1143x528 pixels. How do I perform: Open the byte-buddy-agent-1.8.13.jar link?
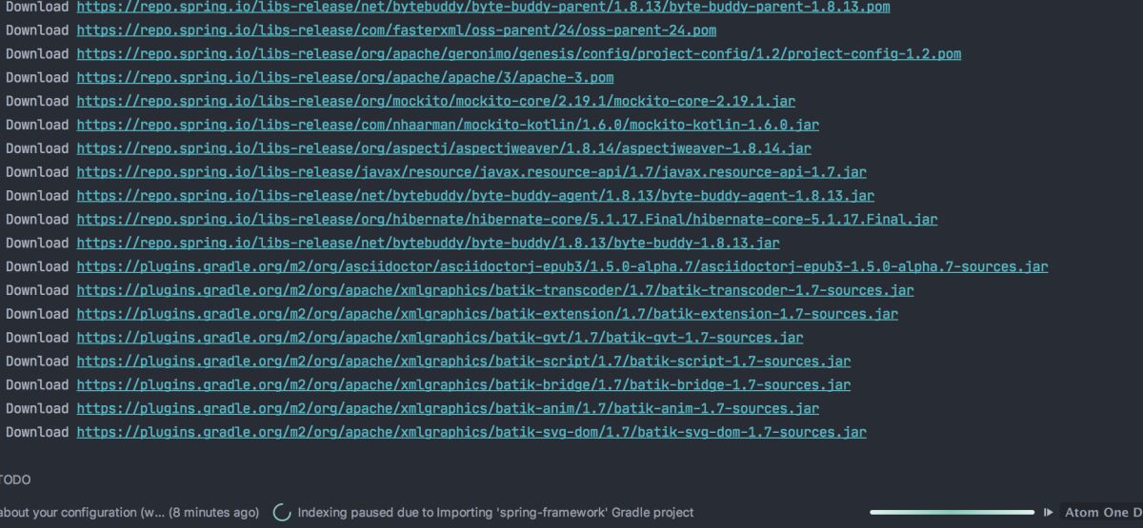pos(475,196)
